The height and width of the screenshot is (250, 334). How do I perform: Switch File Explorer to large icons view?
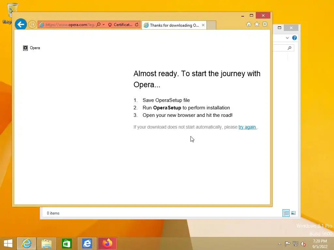pyautogui.click(x=293, y=213)
